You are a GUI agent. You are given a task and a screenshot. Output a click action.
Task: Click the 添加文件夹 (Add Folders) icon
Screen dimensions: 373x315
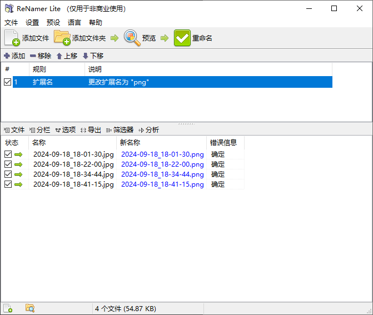(x=62, y=38)
